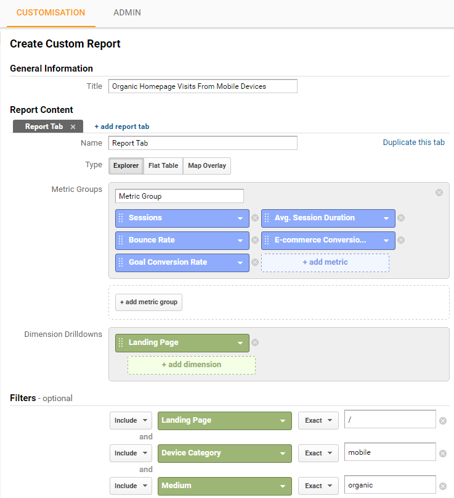Select Explorer report type
Viewport: 454px width, 498px height.
[x=126, y=165]
